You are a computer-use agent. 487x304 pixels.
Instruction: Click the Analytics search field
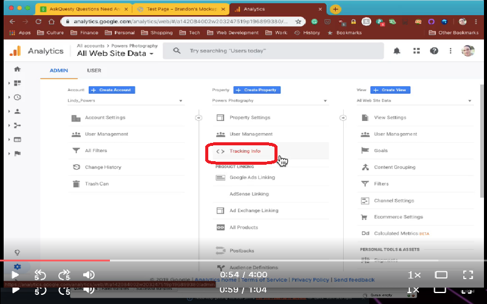point(273,50)
